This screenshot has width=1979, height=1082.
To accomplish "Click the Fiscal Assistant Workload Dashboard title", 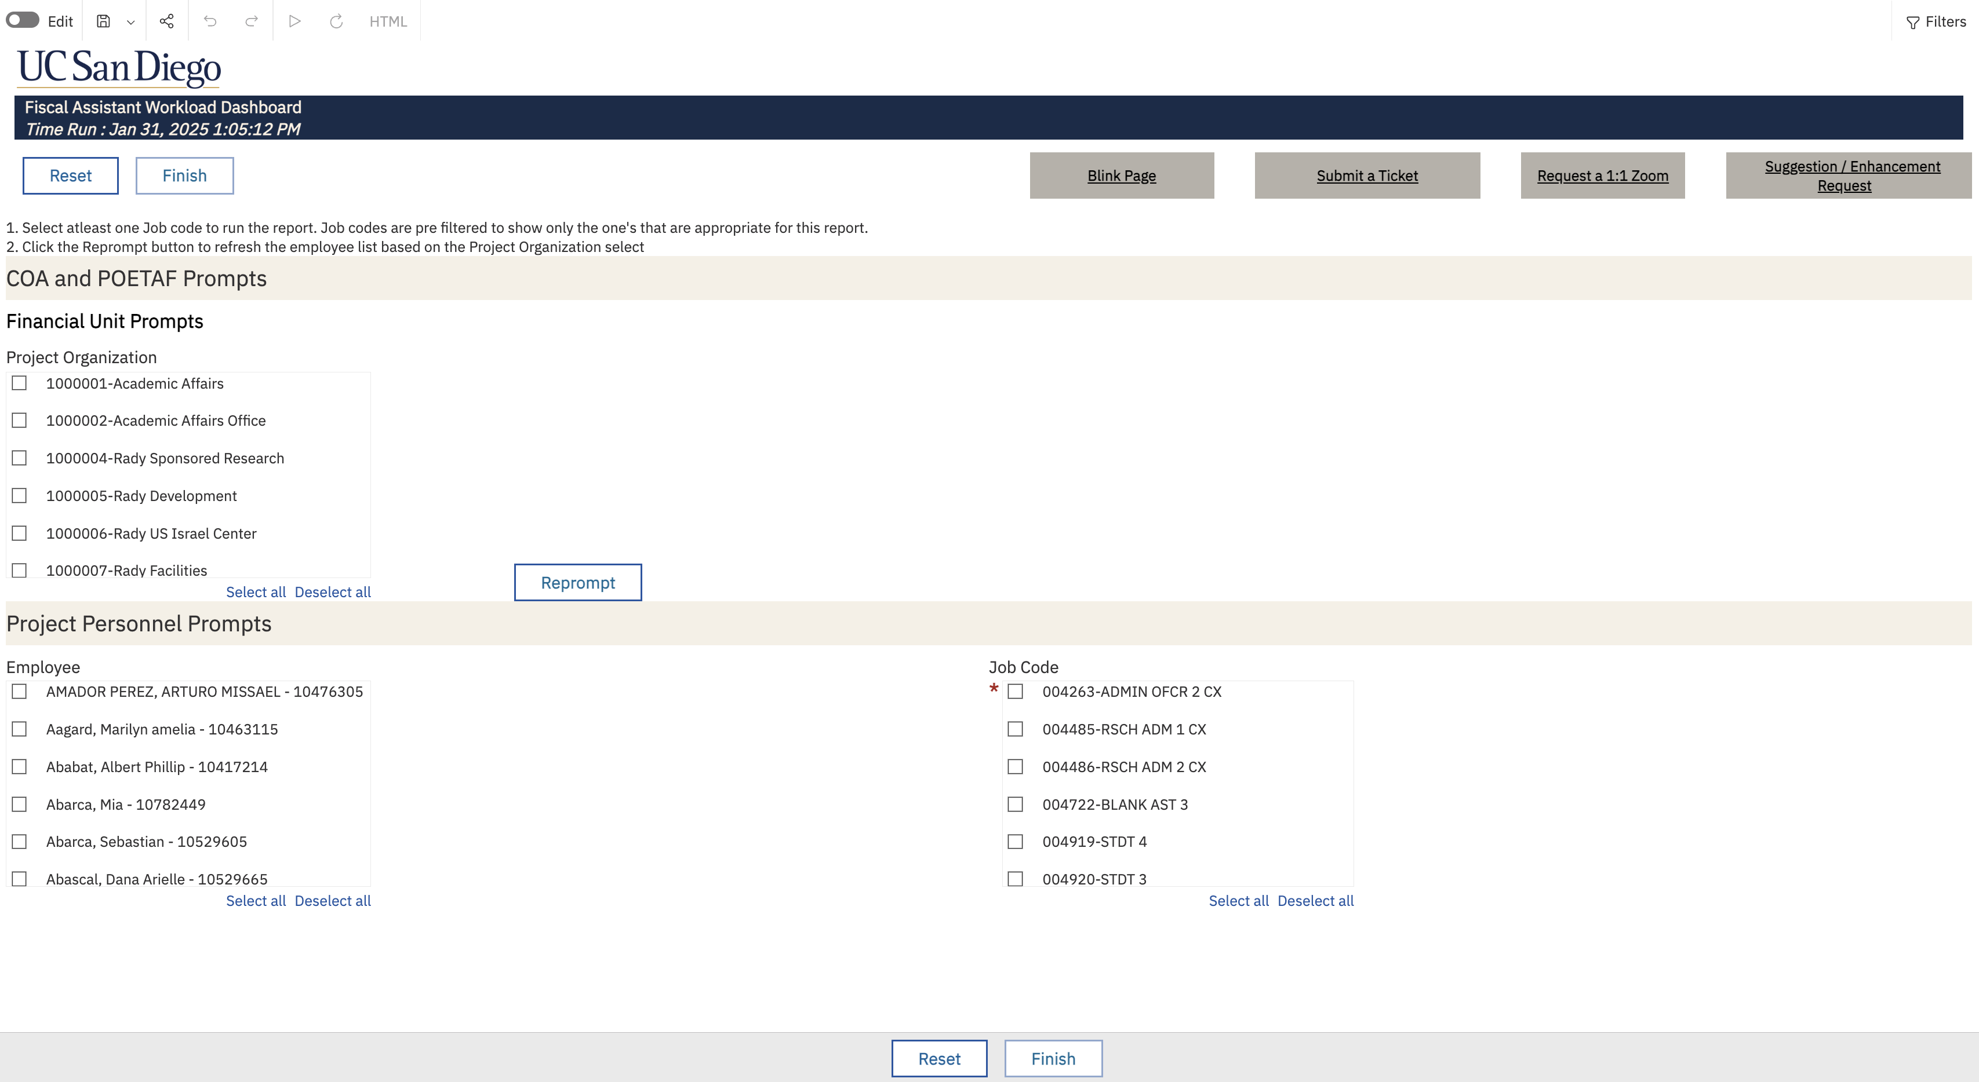I will click(x=163, y=108).
